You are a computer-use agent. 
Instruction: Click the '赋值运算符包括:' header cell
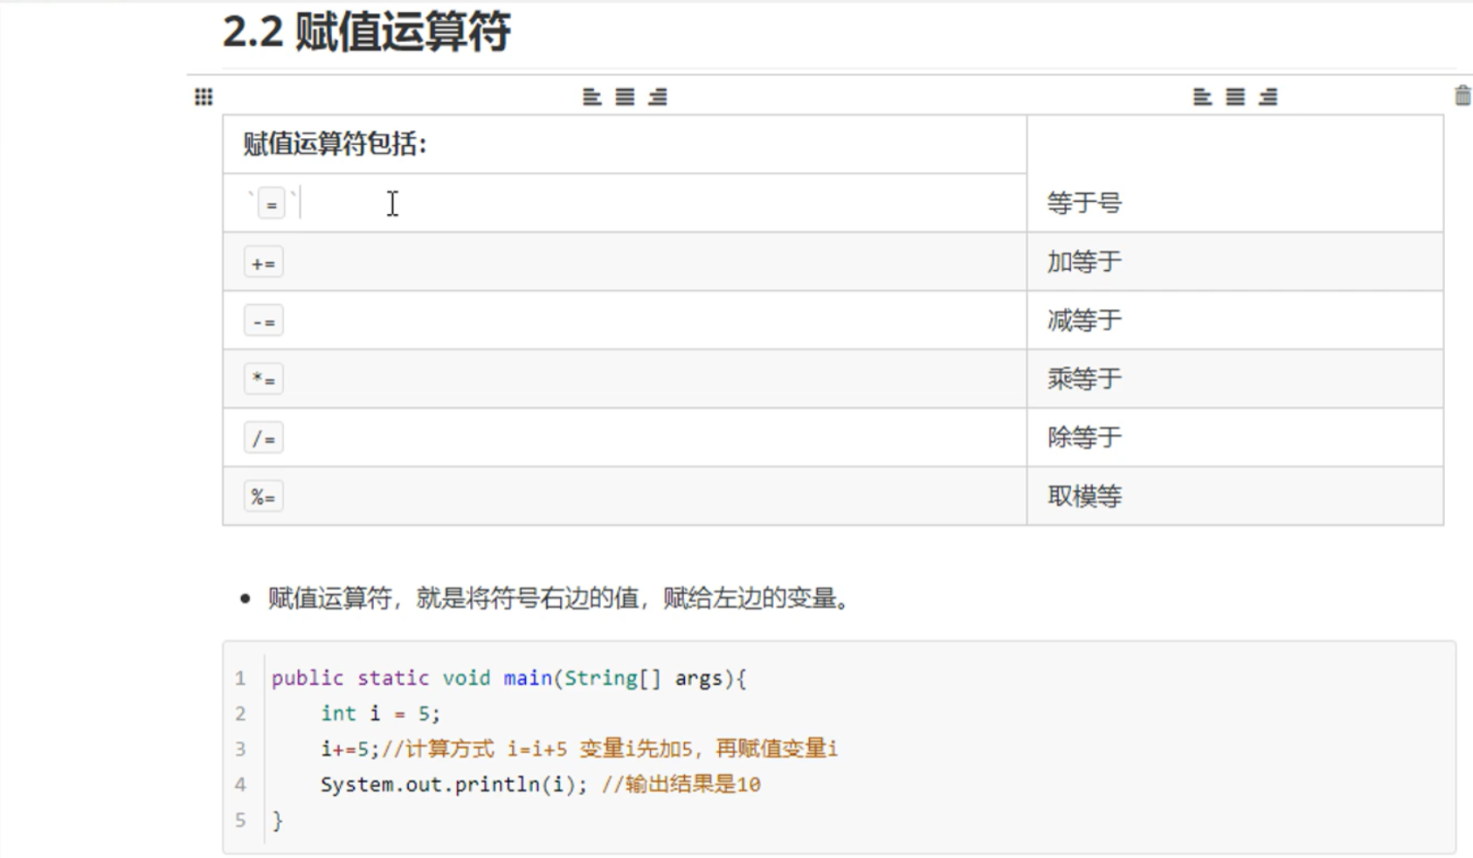[335, 144]
